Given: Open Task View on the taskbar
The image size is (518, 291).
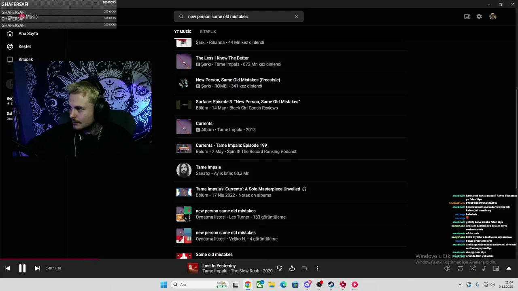Looking at the screenshot, I should pos(236,285).
